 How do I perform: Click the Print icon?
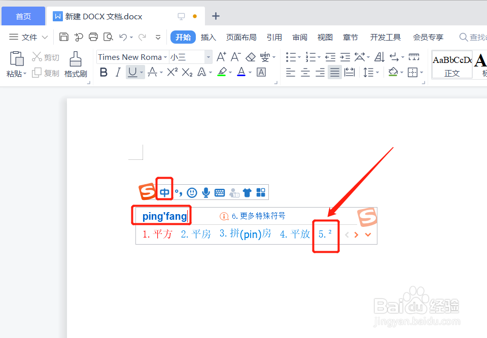click(93, 37)
